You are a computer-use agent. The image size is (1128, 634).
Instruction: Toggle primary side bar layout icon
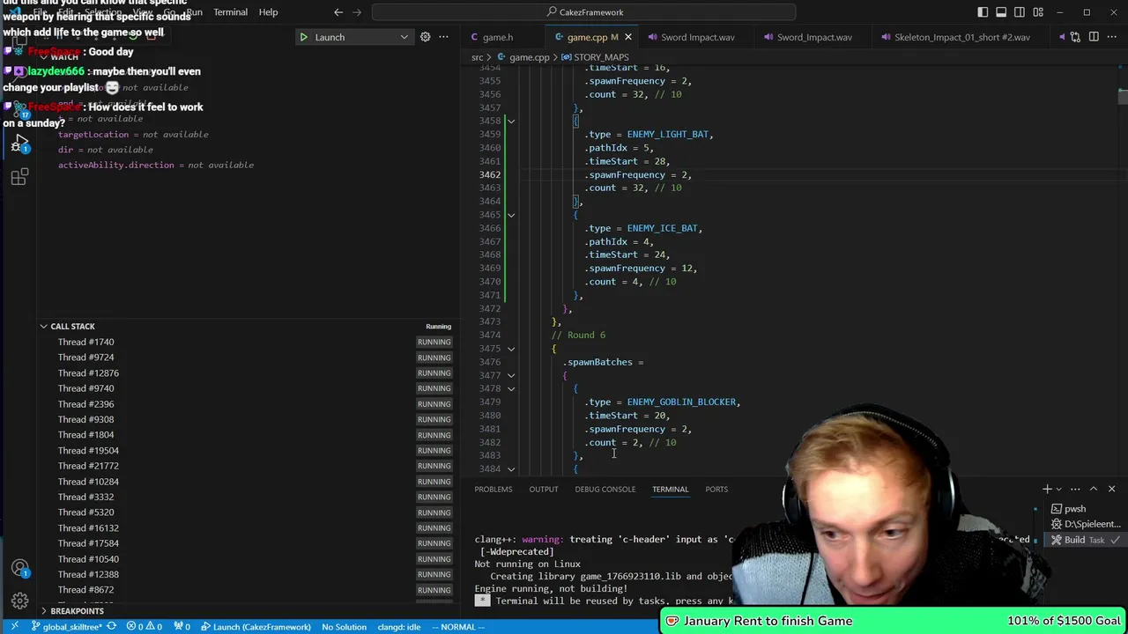983,12
